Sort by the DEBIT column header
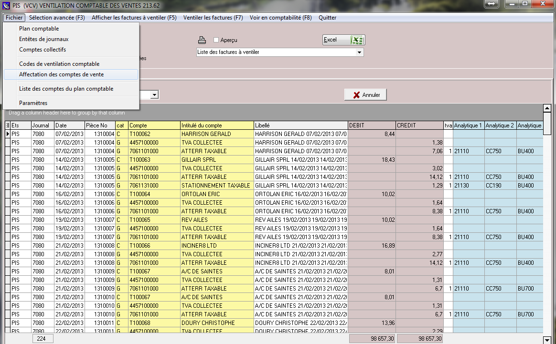Image resolution: width=556 pixels, height=344 pixels. tap(371, 125)
